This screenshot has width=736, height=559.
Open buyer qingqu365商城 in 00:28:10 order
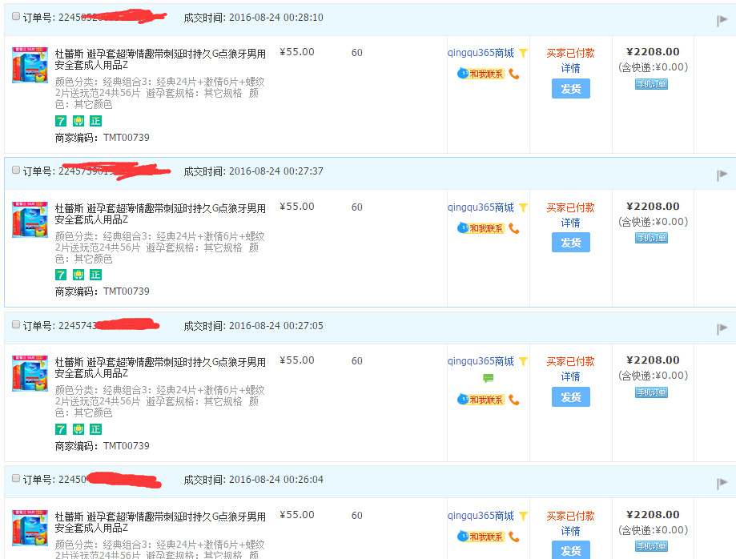pos(481,53)
